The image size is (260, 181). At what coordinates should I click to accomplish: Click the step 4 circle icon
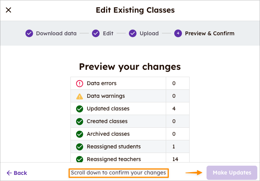pos(178,33)
